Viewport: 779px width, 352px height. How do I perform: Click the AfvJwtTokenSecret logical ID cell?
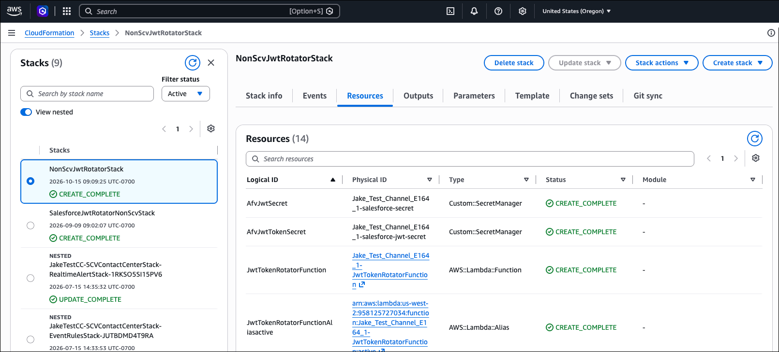(x=276, y=232)
